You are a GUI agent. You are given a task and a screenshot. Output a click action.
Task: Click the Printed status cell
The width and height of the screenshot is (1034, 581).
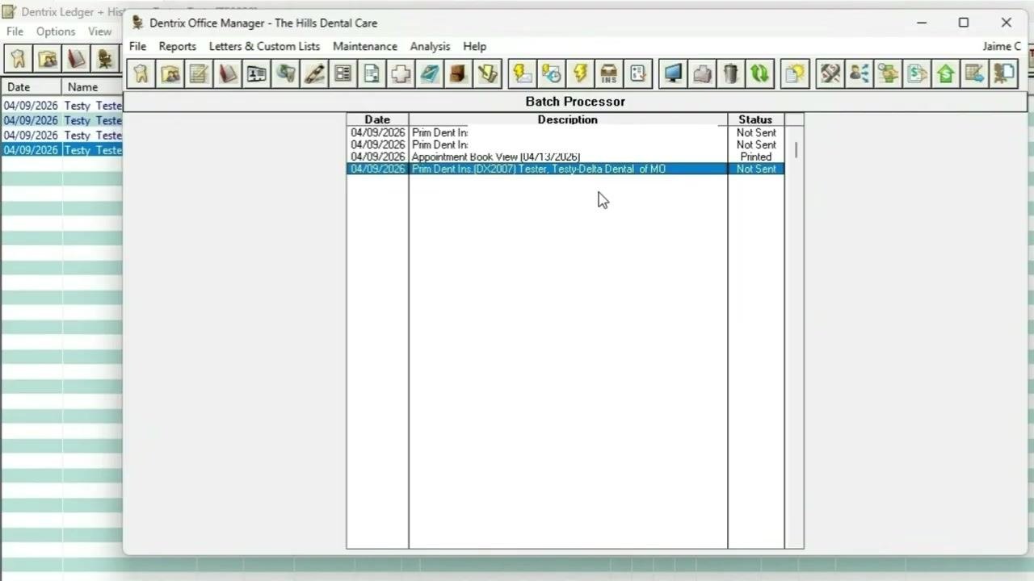pyautogui.click(x=756, y=157)
